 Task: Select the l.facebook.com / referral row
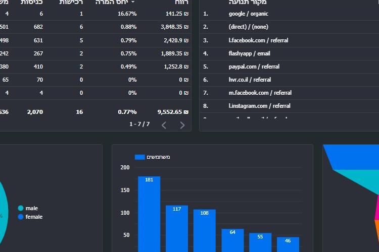click(289, 40)
